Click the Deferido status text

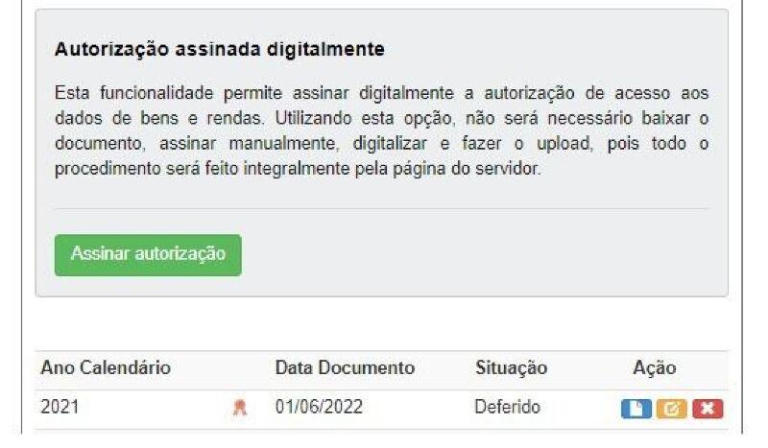[508, 407]
